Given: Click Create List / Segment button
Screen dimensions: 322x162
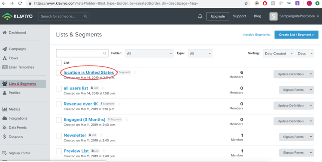Looking at the screenshot, I should (296, 35).
